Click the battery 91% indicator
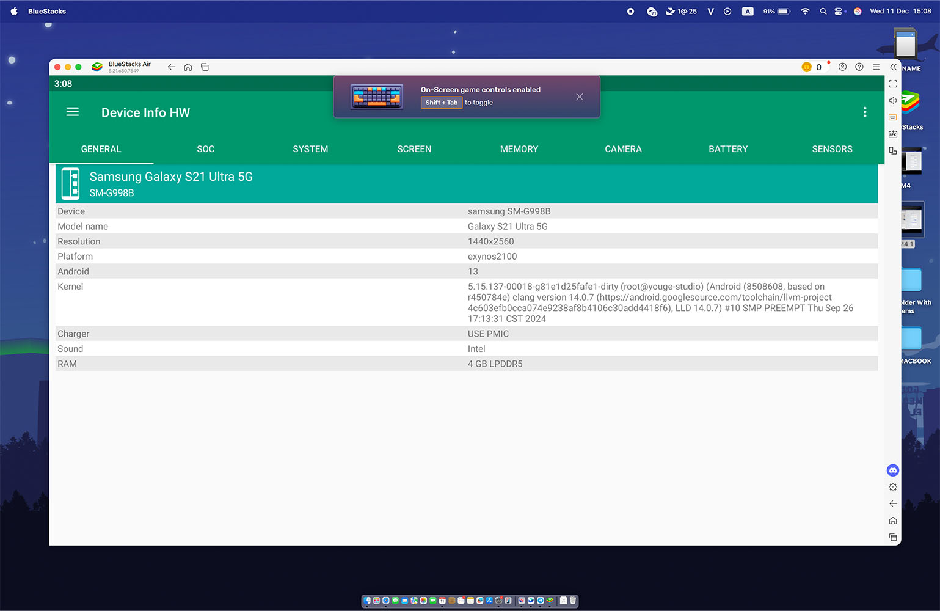This screenshot has width=940, height=611. pos(777,11)
